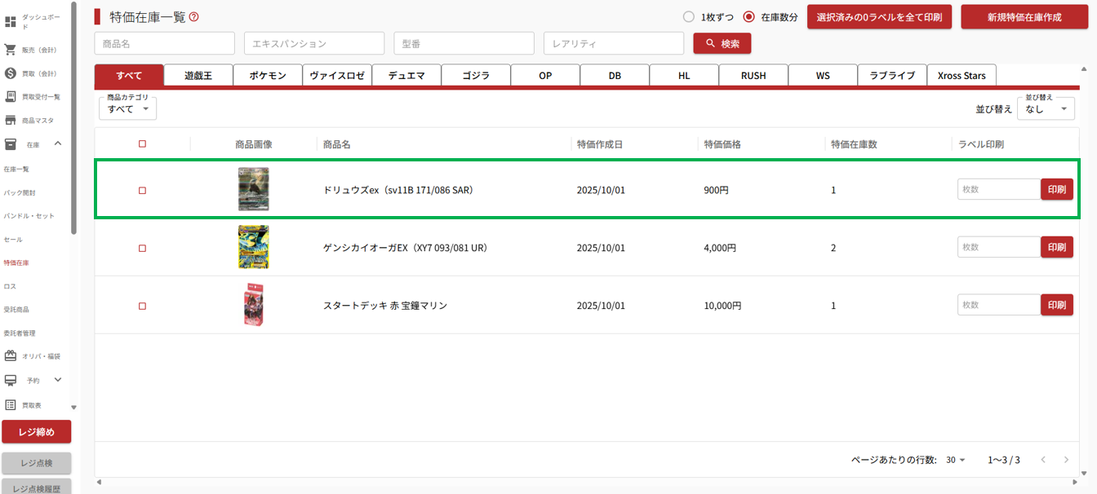1097x494 pixels.
Task: Click the ゲンシカイオーガEX card thumbnail
Action: tap(253, 247)
